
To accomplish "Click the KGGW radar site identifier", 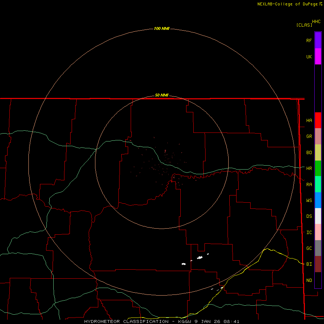I will (185, 321).
